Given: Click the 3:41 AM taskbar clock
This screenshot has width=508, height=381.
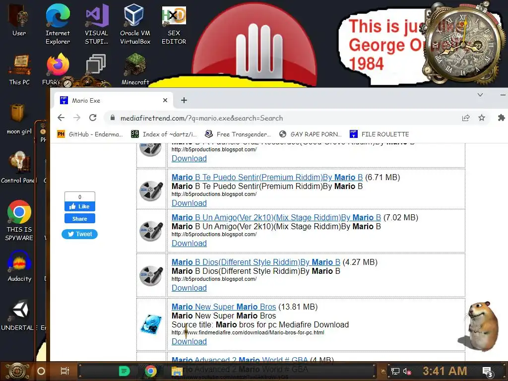Looking at the screenshot, I should point(445,371).
